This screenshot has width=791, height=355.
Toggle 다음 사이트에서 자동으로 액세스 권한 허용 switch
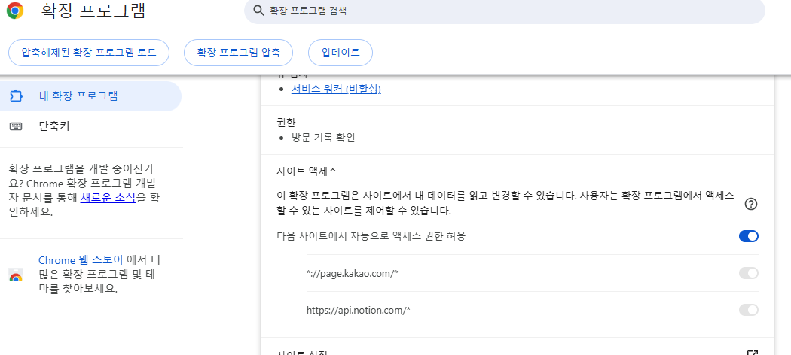point(749,236)
